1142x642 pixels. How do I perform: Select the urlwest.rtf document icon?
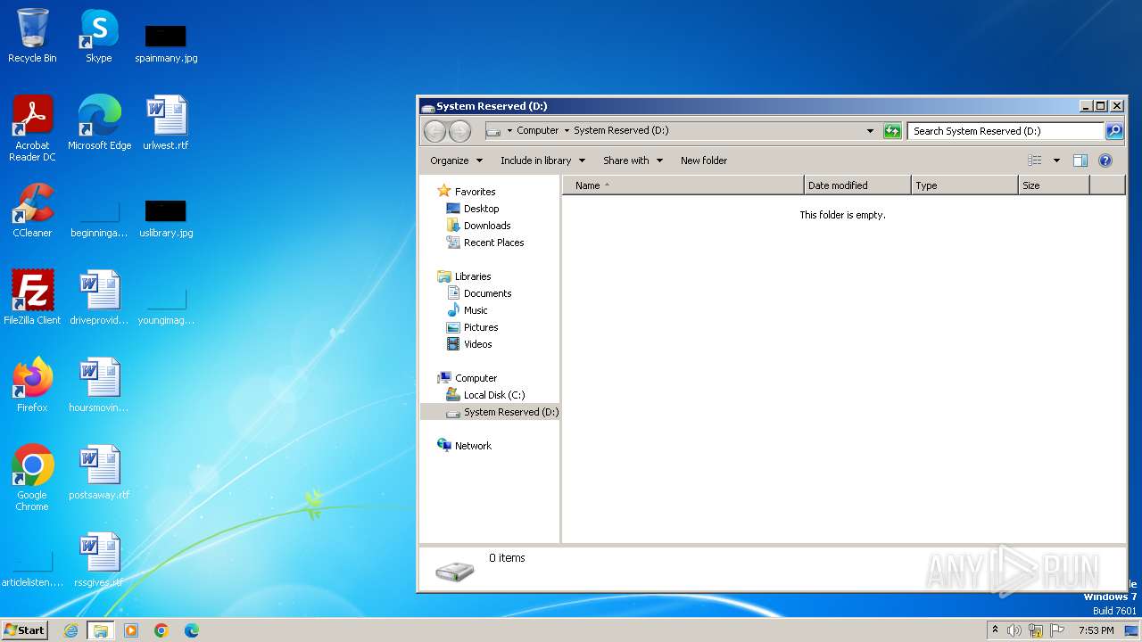point(166,122)
